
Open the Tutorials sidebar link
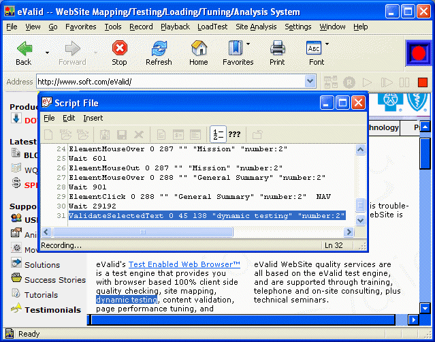click(41, 295)
